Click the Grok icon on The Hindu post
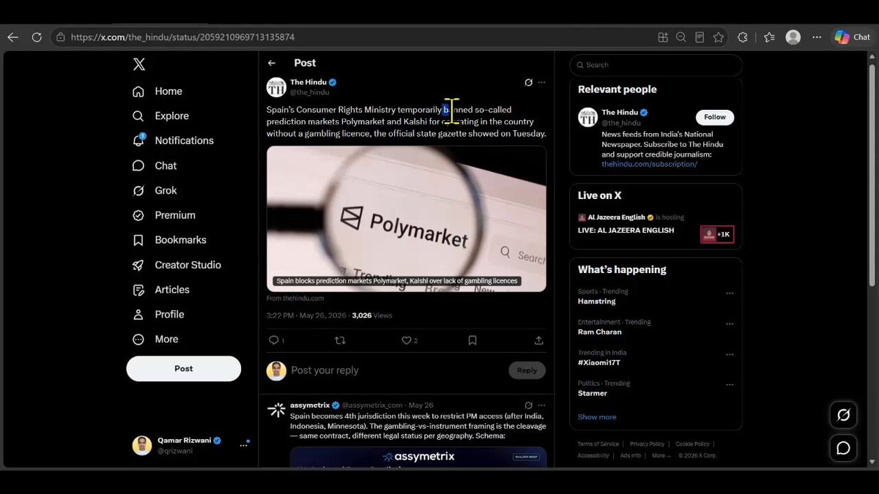879x494 pixels. (x=529, y=83)
